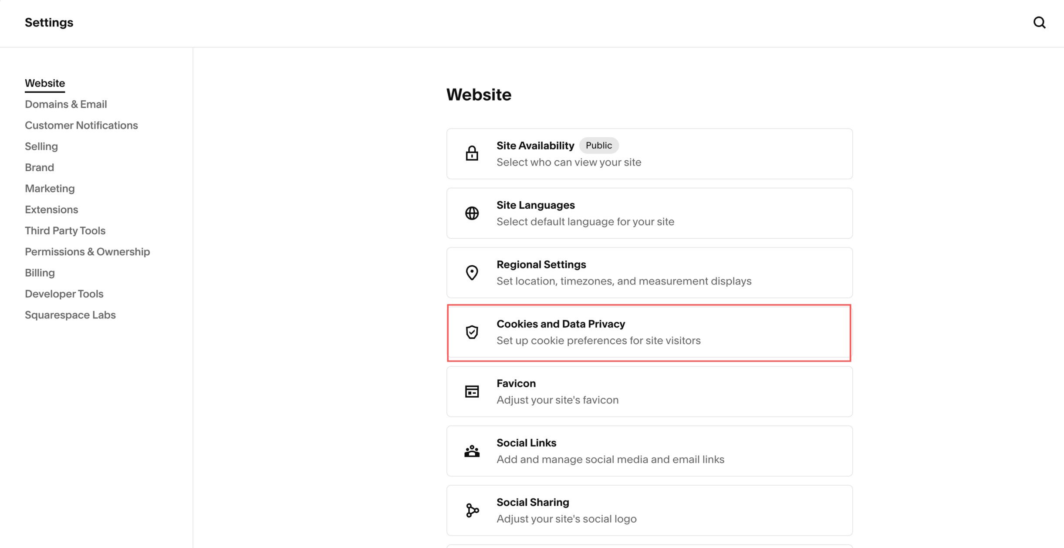Click "Select who can view your site"
The height and width of the screenshot is (548, 1064).
[x=569, y=162]
